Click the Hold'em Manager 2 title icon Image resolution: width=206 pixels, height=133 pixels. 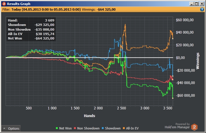coord(4,4)
